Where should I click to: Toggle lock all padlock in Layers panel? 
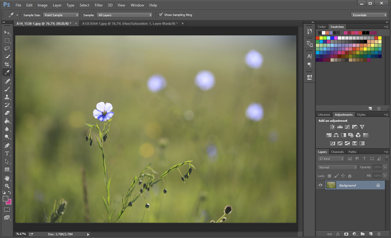350,176
